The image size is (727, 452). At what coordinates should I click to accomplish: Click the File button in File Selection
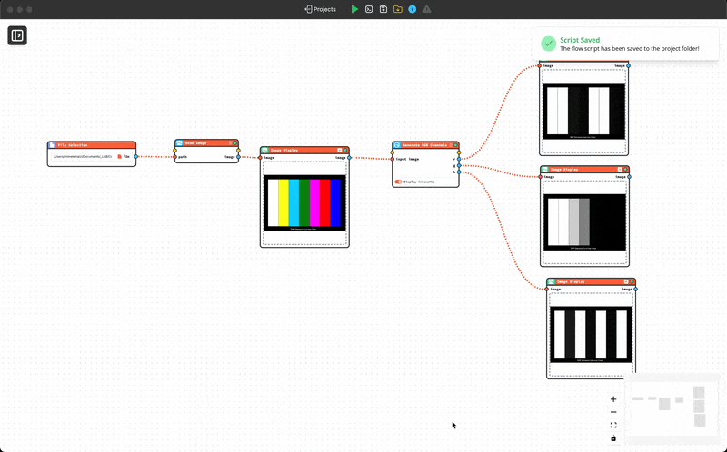124,157
